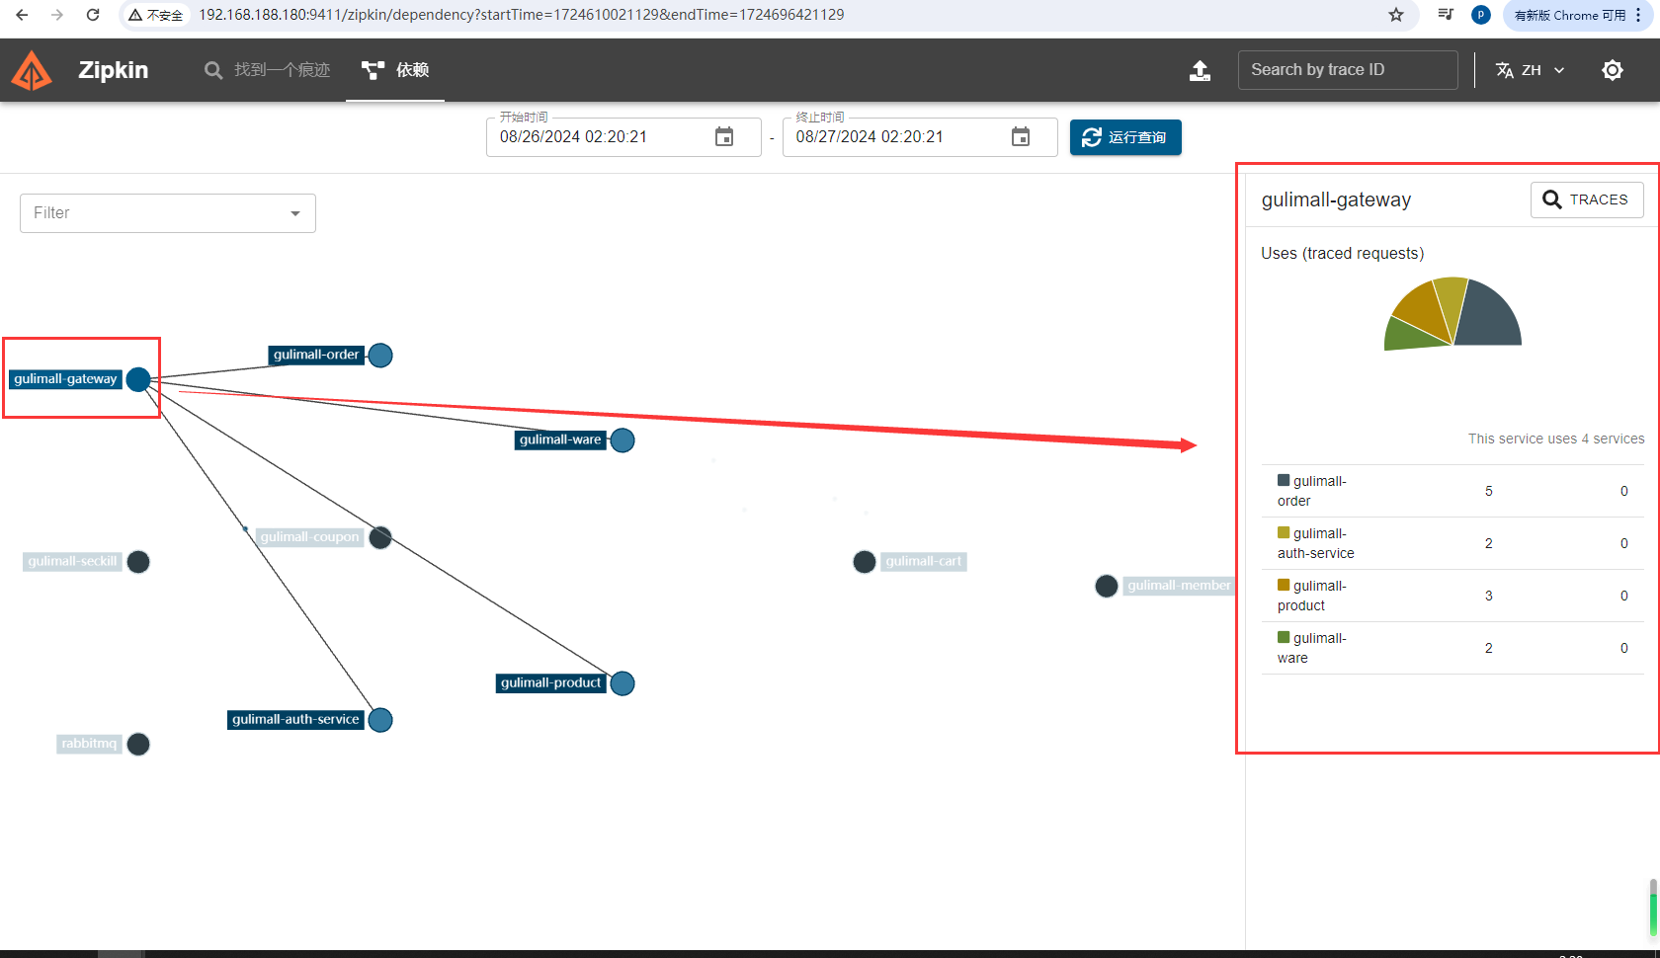Open the ZH language dropdown
1660x958 pixels.
[x=1531, y=70]
